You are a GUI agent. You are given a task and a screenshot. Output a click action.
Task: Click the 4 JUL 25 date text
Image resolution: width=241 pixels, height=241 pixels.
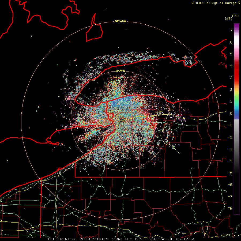click(x=172, y=239)
